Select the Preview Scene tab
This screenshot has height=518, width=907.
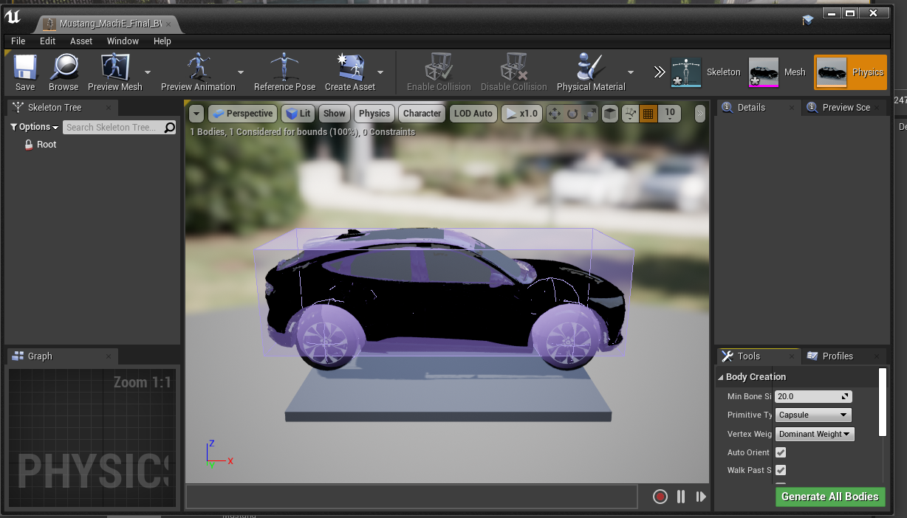846,107
